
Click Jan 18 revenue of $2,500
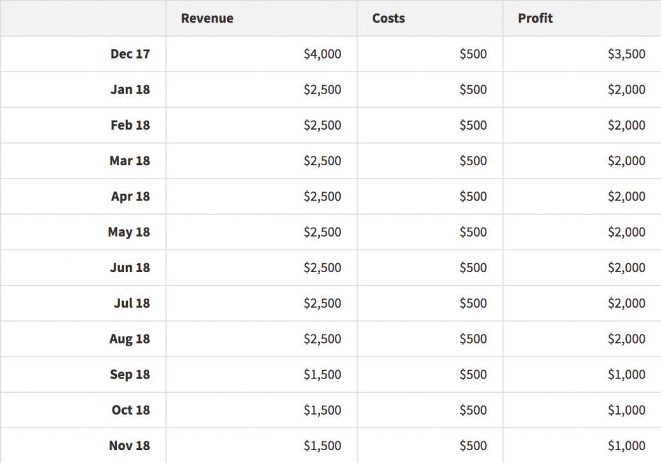(x=322, y=90)
